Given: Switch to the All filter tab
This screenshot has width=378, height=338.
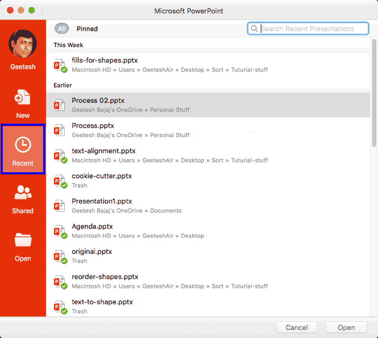Looking at the screenshot, I should tap(62, 29).
